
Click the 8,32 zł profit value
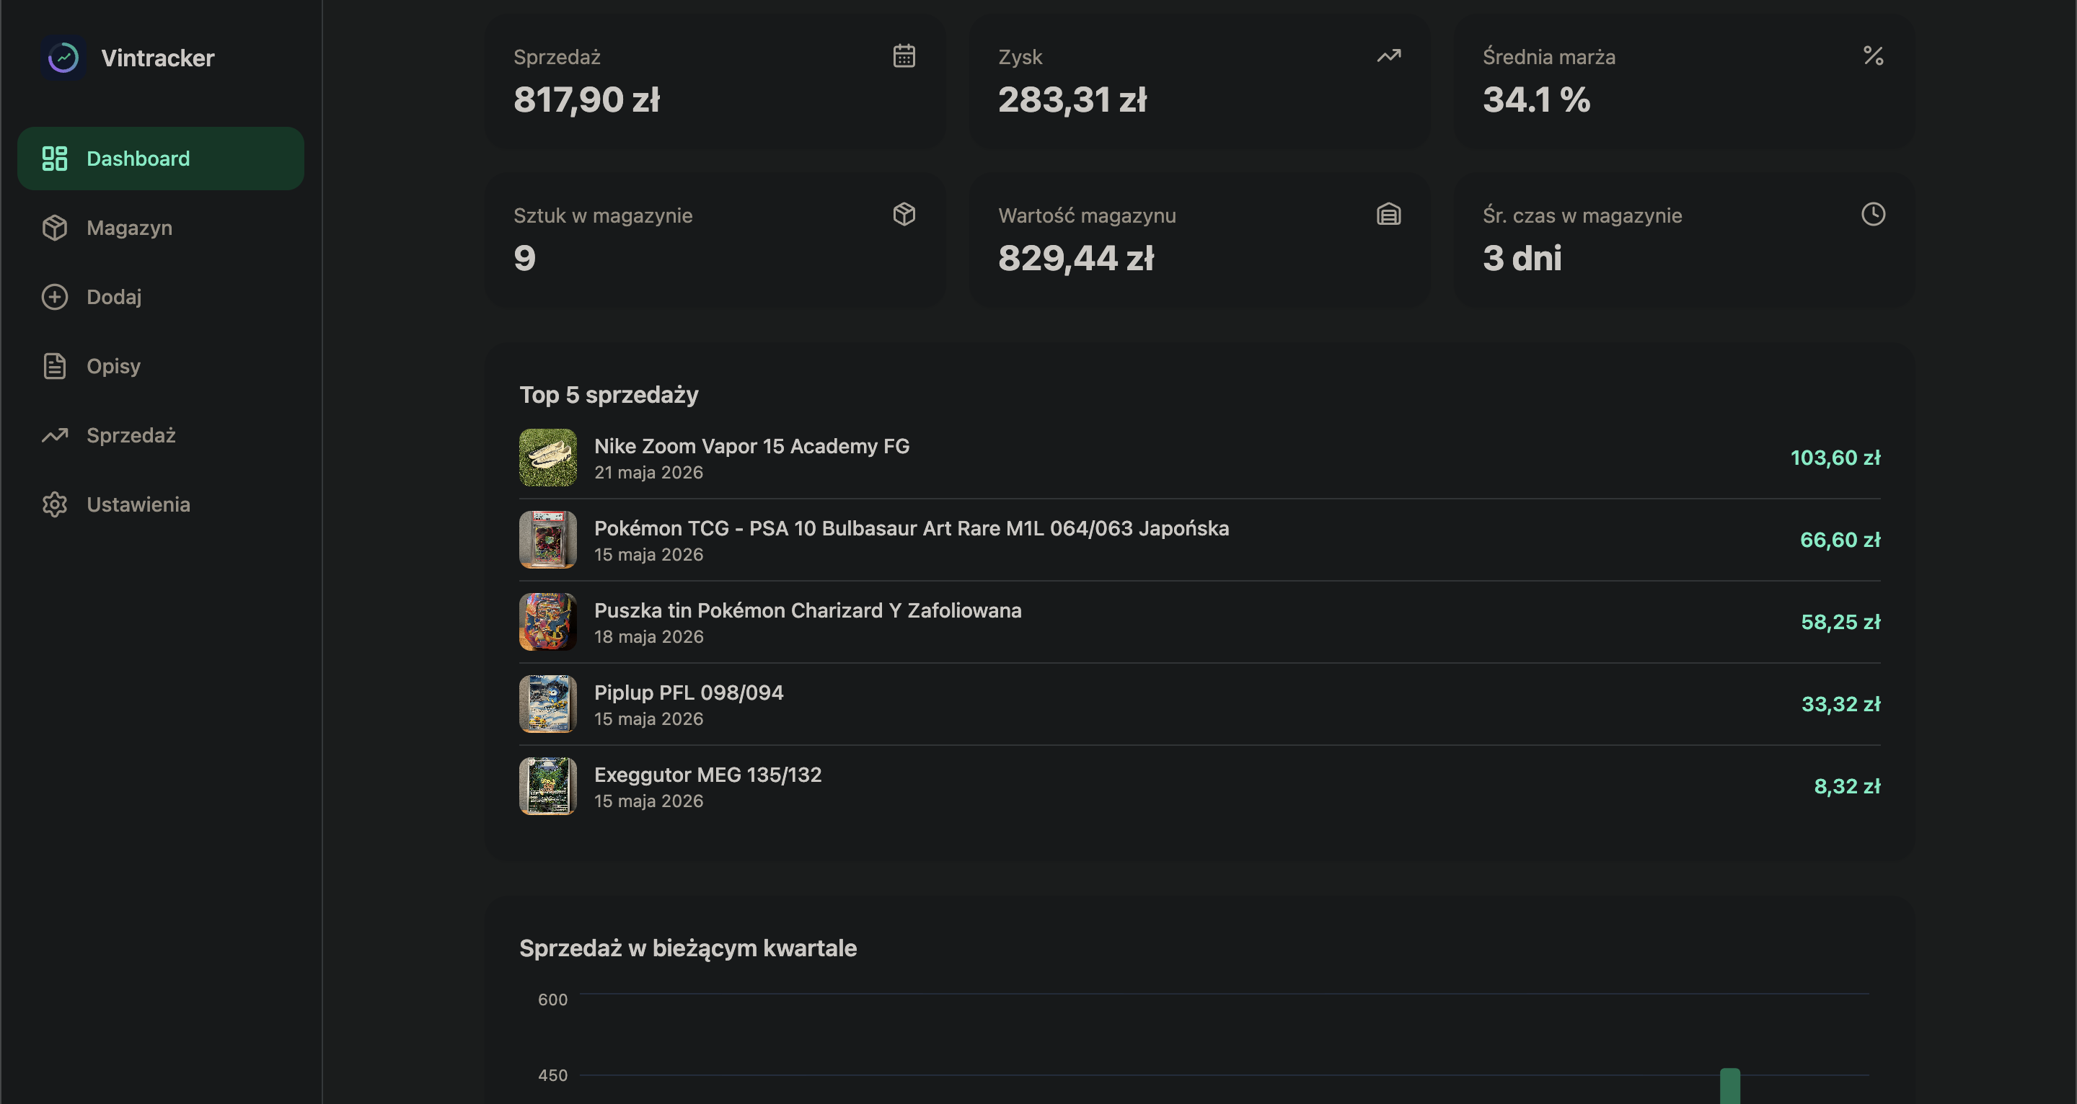[1847, 786]
